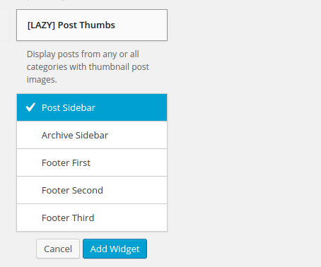Screen dimensions: 321x267
Task: Pick Footer First from the sidebar list
Action: click(x=92, y=162)
